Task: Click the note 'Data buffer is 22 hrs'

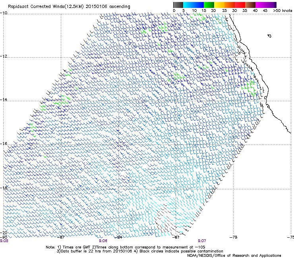Action: [81, 251]
